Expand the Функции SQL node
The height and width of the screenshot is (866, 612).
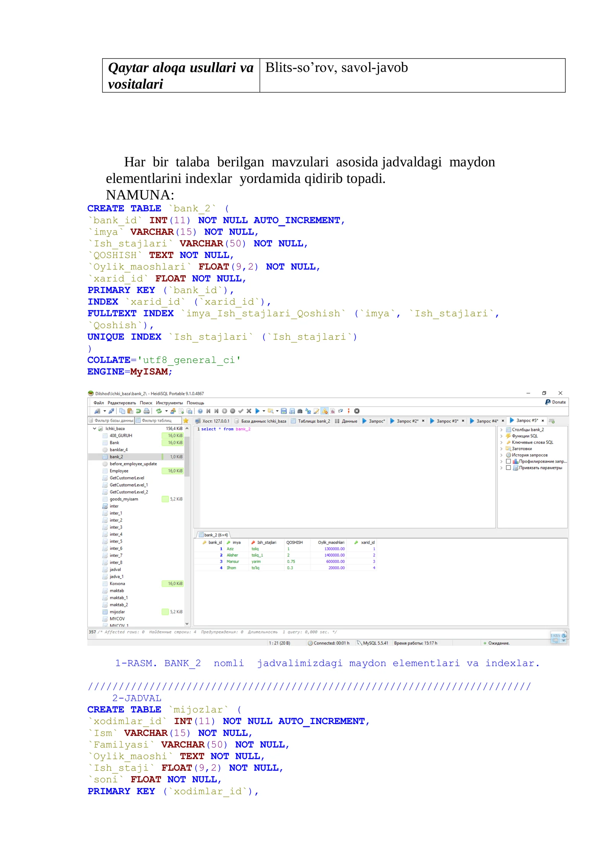coord(501,436)
